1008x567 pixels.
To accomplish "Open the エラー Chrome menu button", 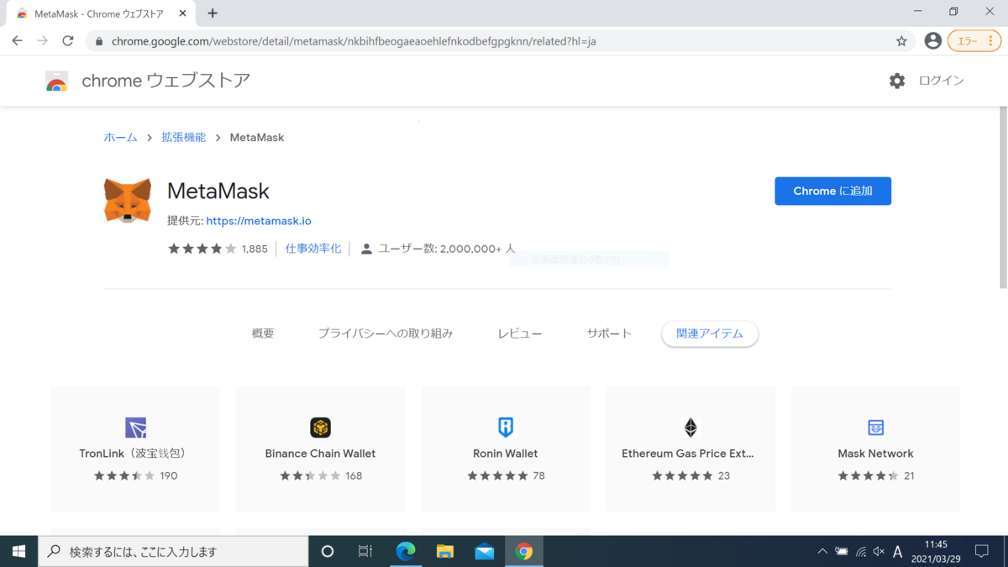I will [974, 40].
